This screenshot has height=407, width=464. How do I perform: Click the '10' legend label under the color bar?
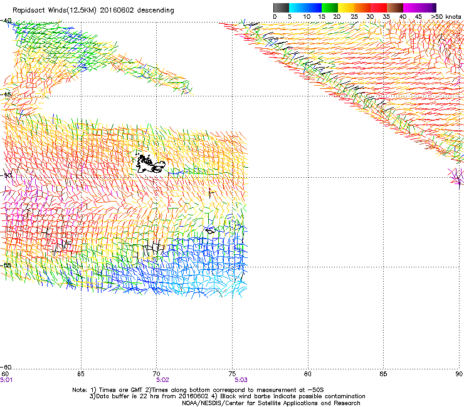[307, 17]
